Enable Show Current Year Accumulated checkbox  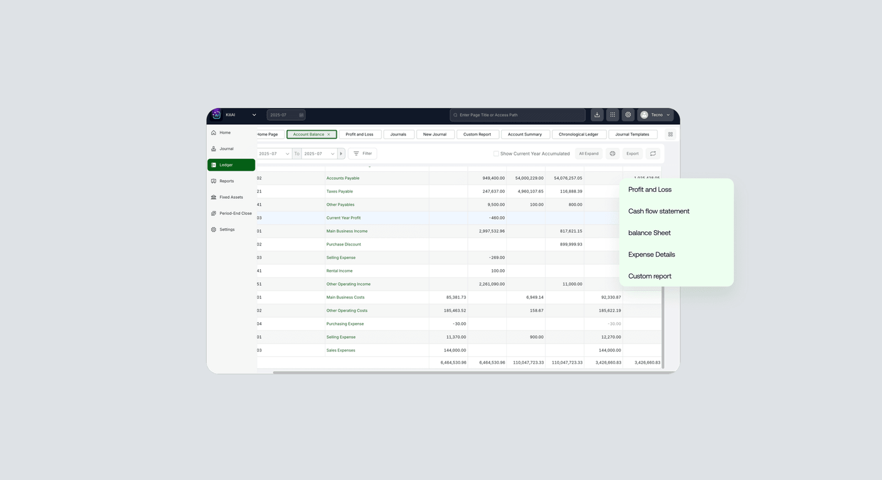pos(496,154)
